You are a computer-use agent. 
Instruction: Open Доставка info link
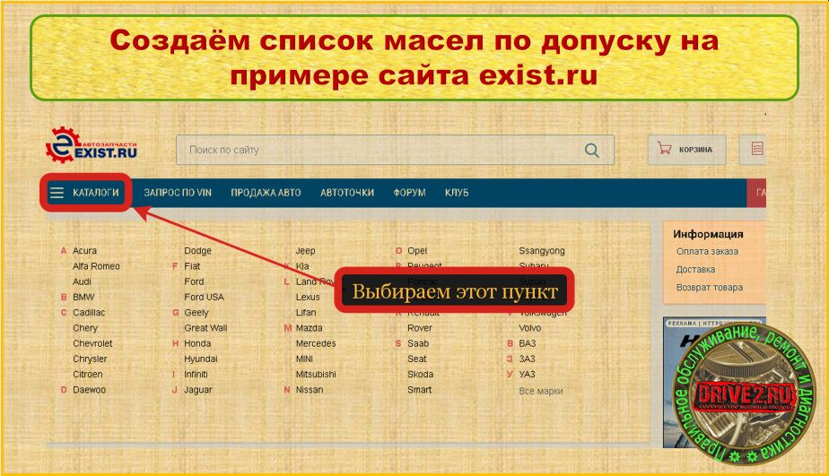tap(696, 270)
